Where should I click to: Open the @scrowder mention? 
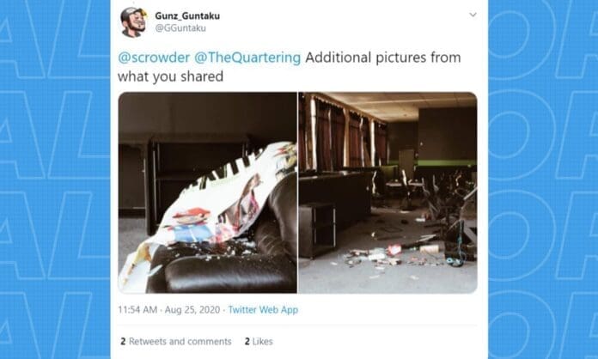click(154, 58)
